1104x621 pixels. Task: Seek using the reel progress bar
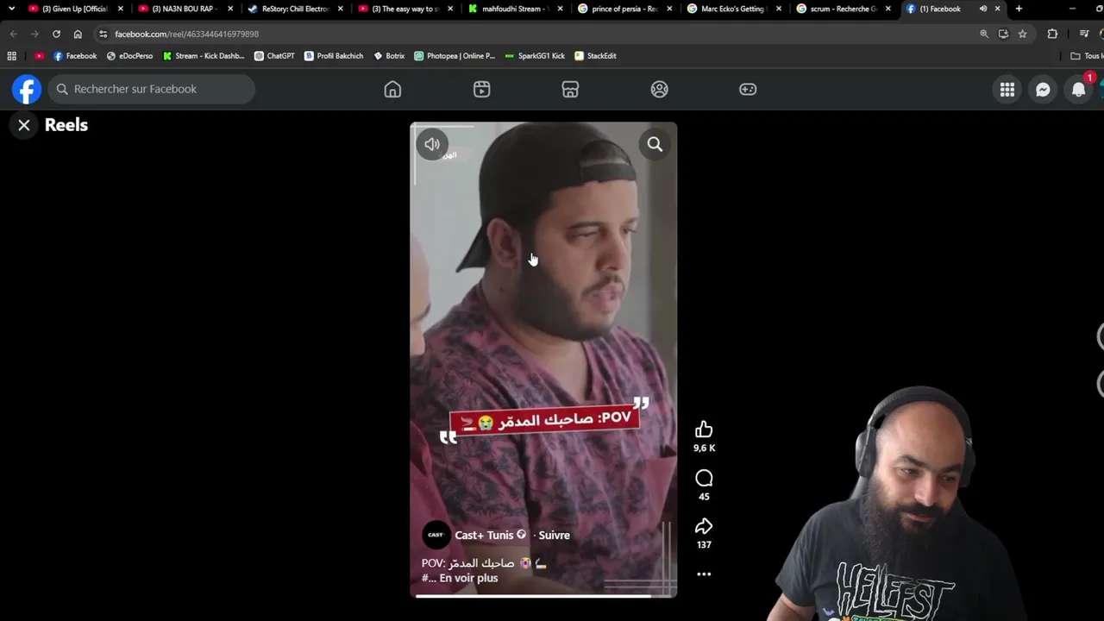point(543,595)
